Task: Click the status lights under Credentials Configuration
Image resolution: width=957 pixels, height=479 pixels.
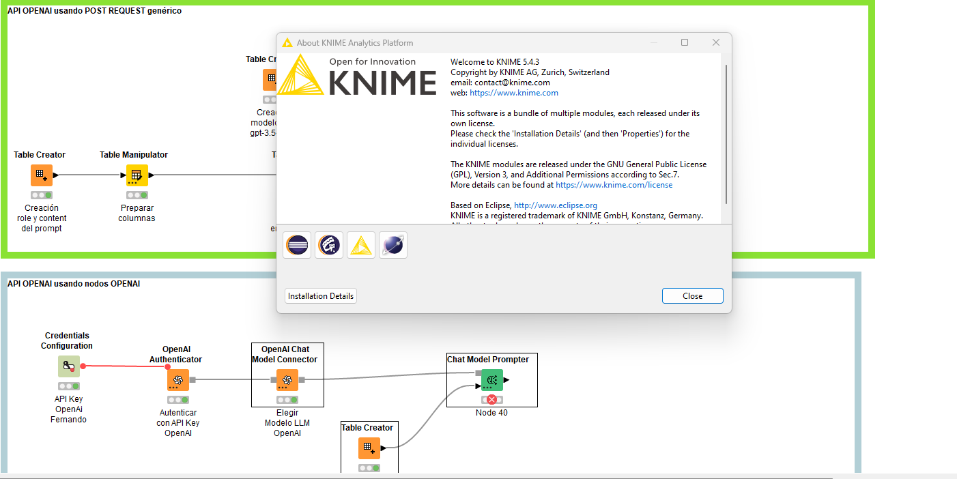Action: click(x=68, y=386)
